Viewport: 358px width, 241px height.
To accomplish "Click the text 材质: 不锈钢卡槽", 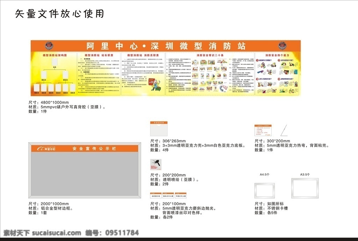I will point(271,208).
